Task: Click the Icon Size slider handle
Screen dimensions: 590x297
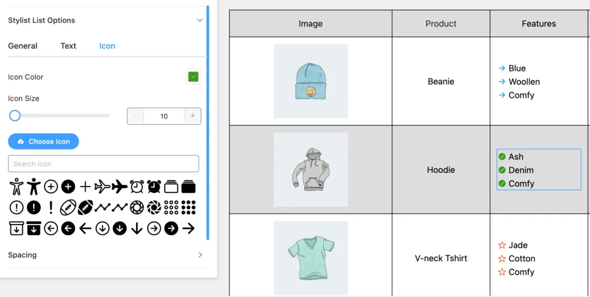Action: pyautogui.click(x=14, y=116)
